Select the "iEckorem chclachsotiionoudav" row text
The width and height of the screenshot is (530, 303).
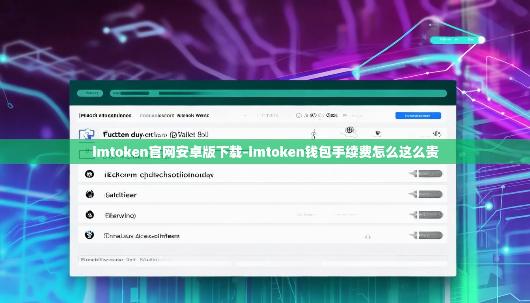point(159,174)
